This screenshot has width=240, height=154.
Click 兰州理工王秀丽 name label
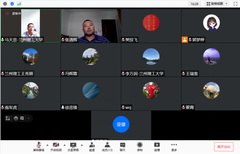(x=19, y=73)
